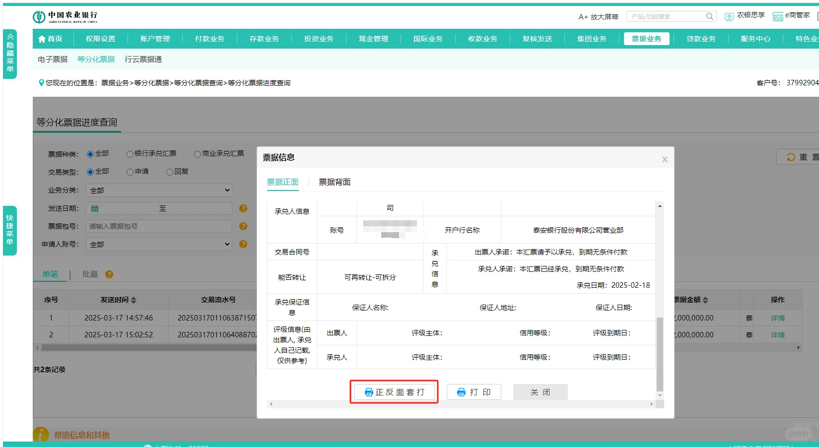This screenshot has height=447, width=819.
Task: Open 服务中心 menu
Action: tap(755, 39)
